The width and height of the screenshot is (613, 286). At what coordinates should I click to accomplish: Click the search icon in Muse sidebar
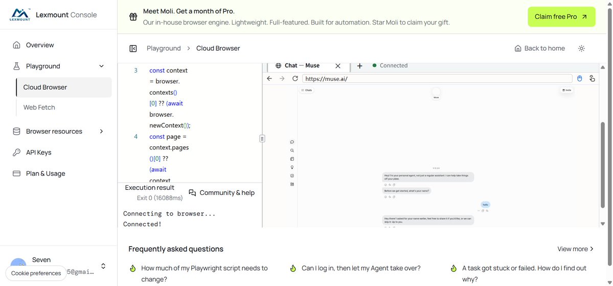point(292,150)
